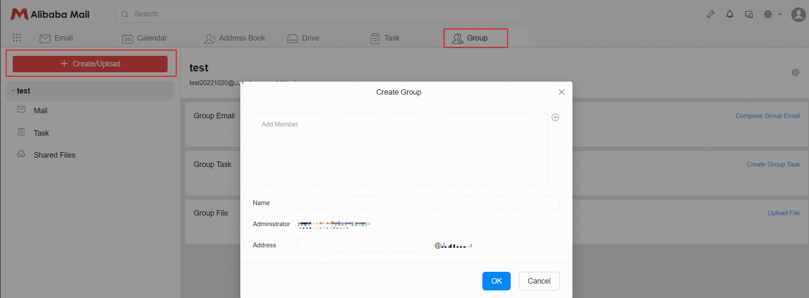Open the apps grid launcher
This screenshot has width=809, height=298.
pyautogui.click(x=17, y=38)
